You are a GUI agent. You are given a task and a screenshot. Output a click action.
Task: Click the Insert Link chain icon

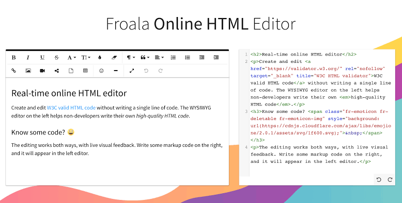tap(14, 71)
